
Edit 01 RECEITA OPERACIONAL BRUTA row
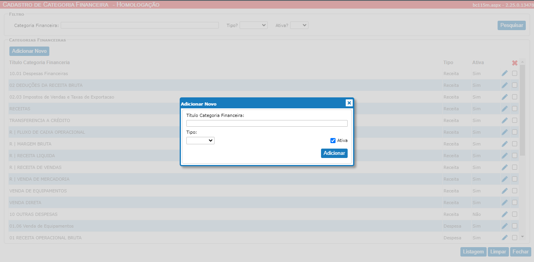coord(505,237)
